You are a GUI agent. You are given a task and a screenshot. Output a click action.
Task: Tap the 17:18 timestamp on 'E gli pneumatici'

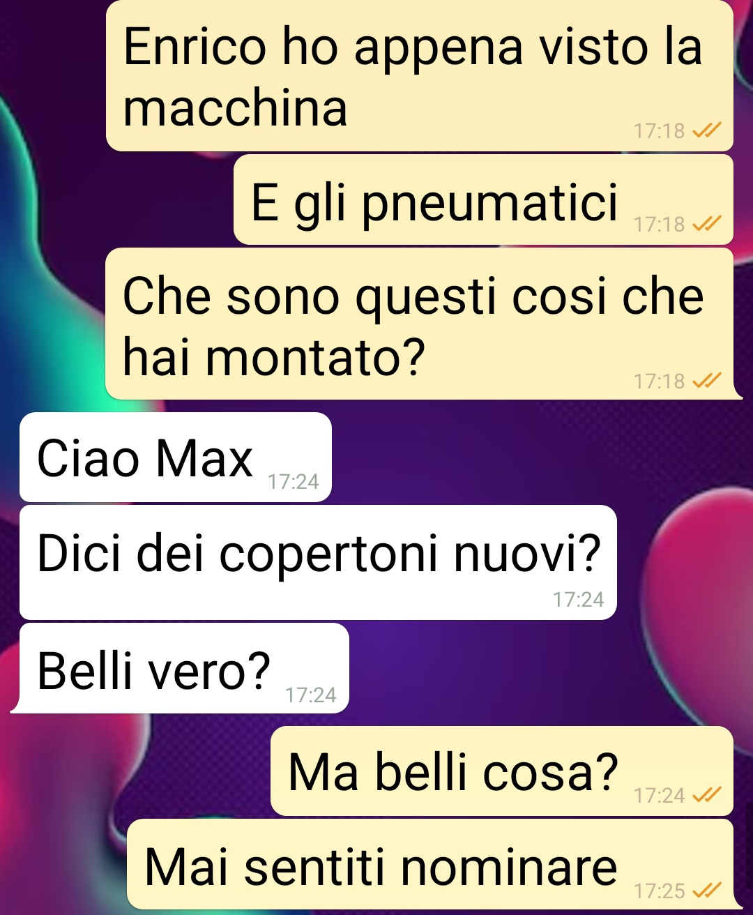pyautogui.click(x=660, y=224)
